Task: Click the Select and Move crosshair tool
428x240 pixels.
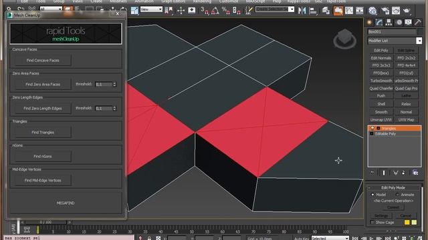Action: (x=181, y=11)
